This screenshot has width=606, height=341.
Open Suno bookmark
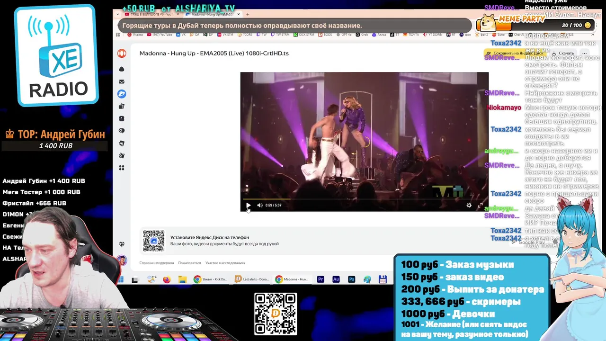(x=498, y=35)
